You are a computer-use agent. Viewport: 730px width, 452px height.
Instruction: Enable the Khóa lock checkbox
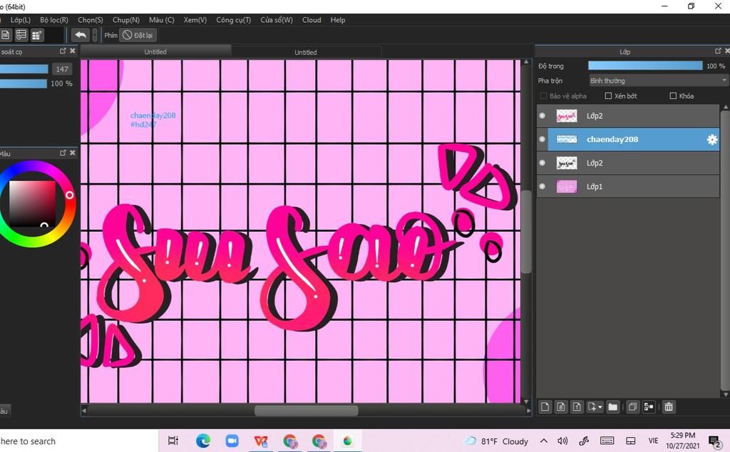[x=673, y=96]
